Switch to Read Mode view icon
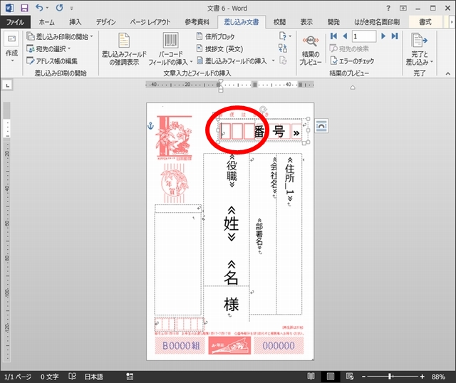The height and width of the screenshot is (383, 456). pos(311,377)
